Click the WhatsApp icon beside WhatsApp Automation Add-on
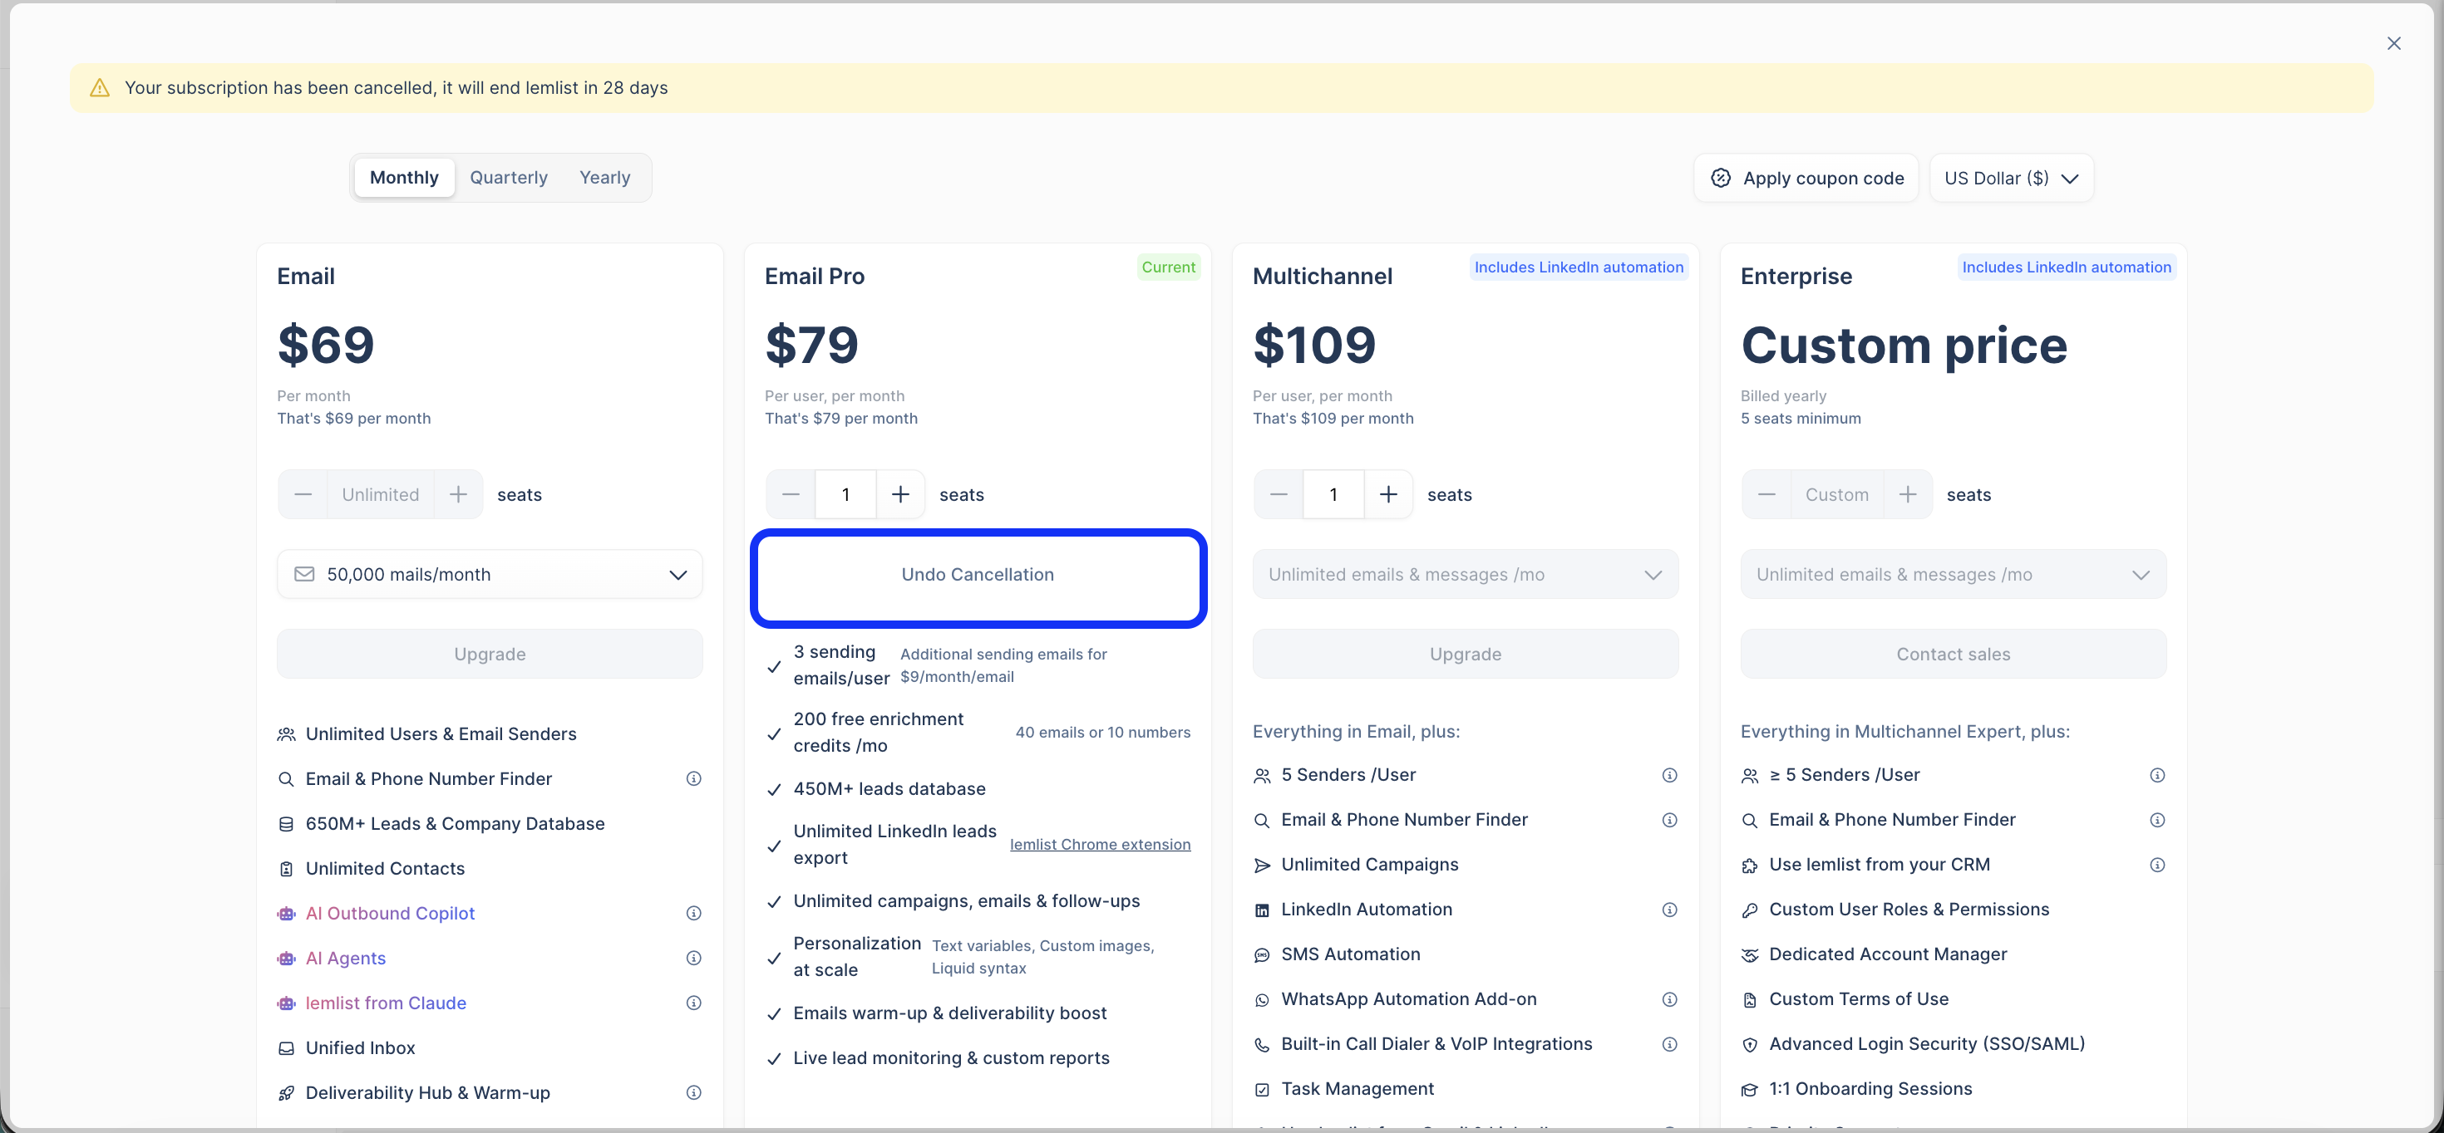The image size is (2444, 1133). click(x=1261, y=1000)
